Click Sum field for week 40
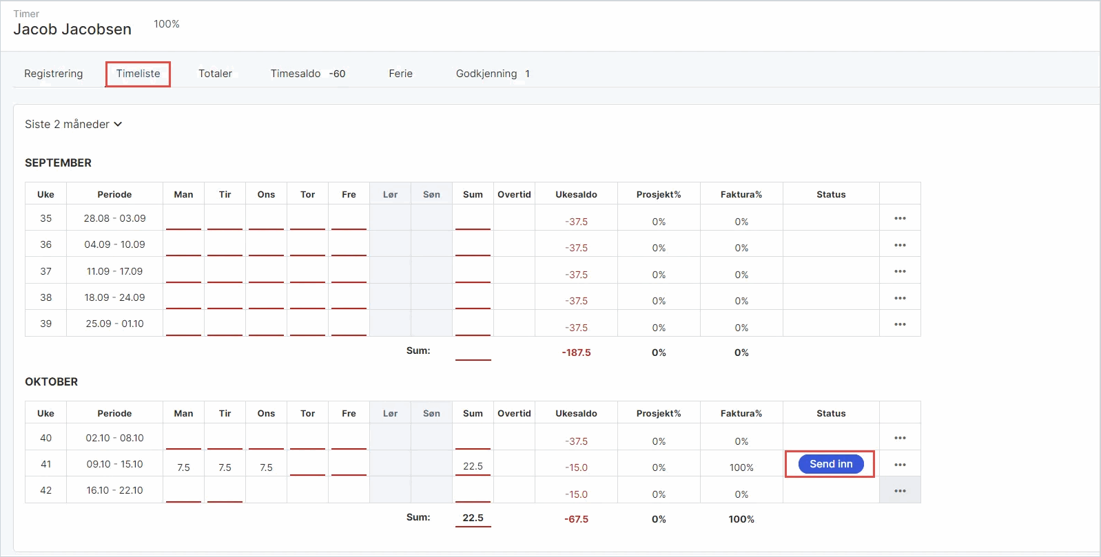Image resolution: width=1101 pixels, height=557 pixels. (x=473, y=439)
